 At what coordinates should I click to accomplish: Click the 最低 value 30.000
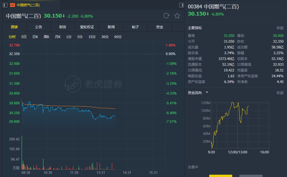278,36
